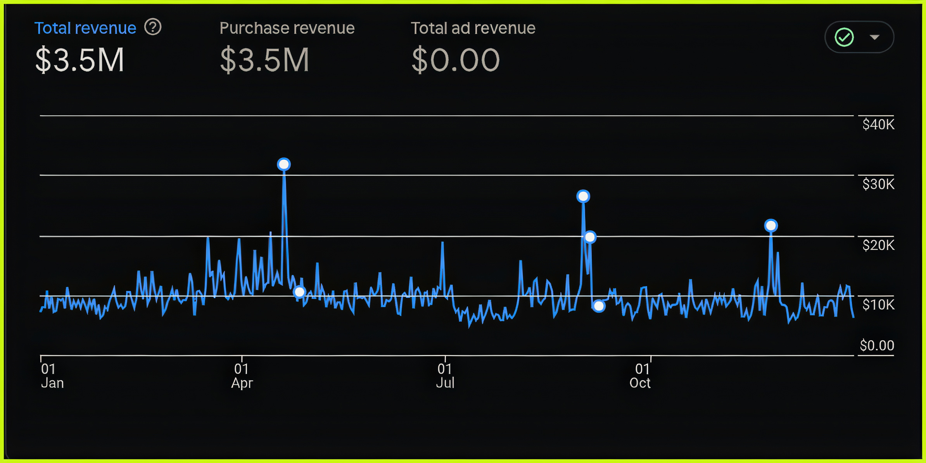Click the help question mark icon

point(153,27)
